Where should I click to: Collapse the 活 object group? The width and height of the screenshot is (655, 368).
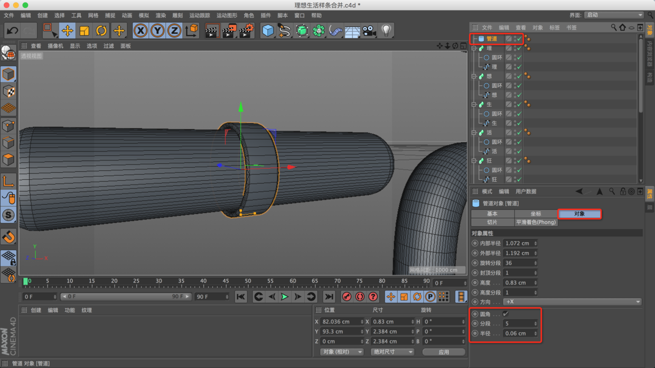pyautogui.click(x=474, y=133)
